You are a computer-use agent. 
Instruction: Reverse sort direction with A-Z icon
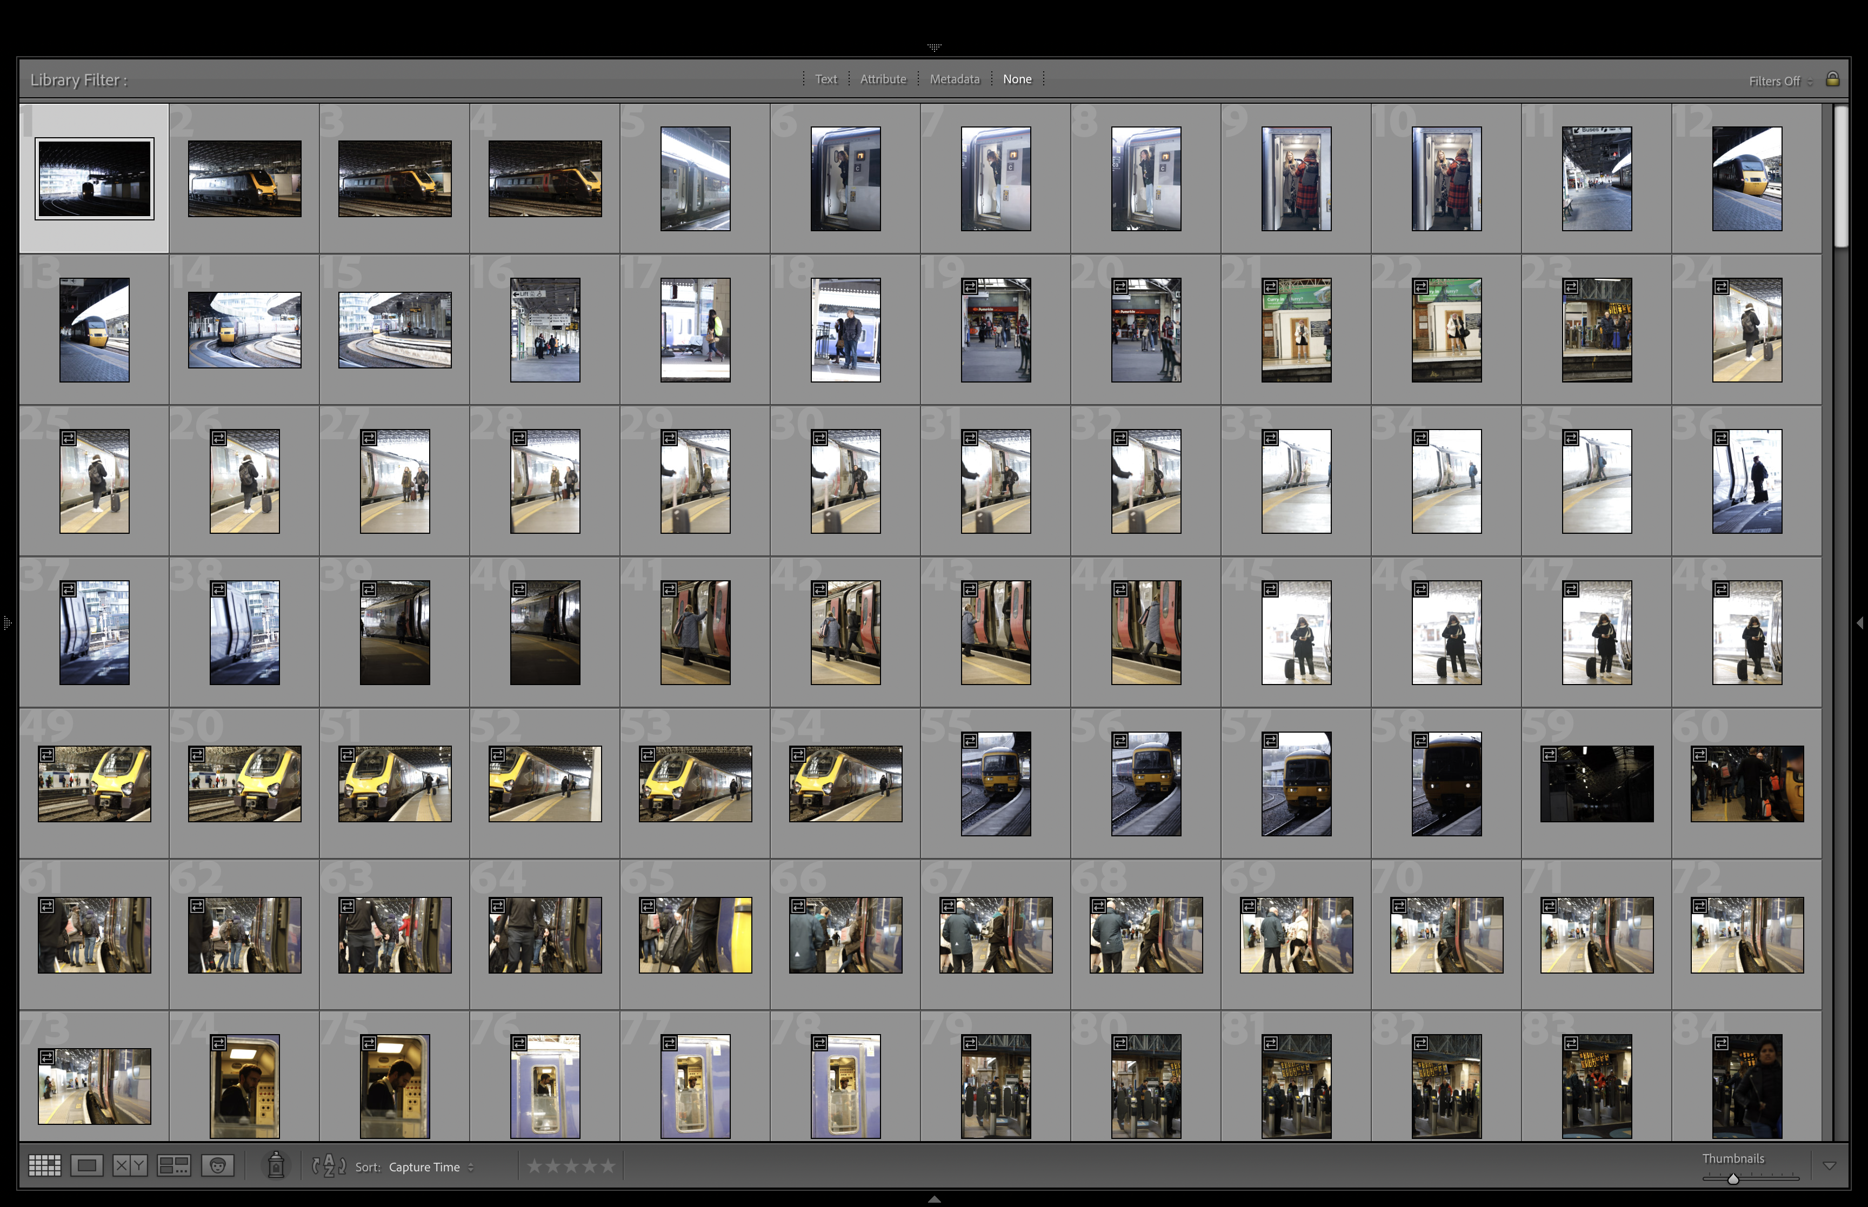click(x=329, y=1166)
